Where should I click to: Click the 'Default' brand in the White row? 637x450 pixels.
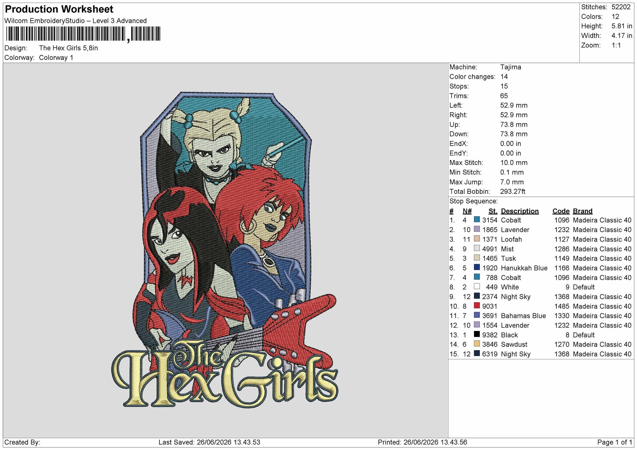[x=584, y=287]
